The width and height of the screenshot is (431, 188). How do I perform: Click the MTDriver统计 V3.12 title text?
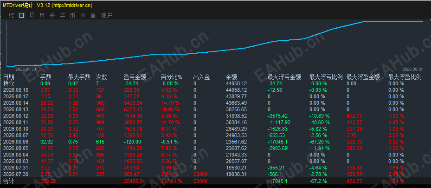47,5
